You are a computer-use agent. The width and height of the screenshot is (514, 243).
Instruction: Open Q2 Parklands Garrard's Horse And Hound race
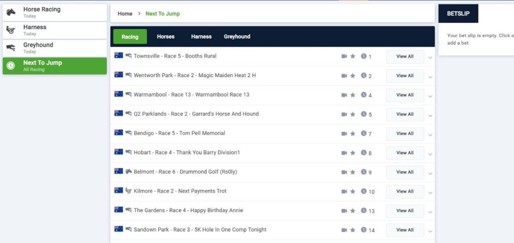[x=196, y=114]
